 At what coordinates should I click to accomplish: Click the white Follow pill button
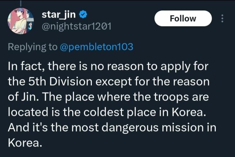point(183,18)
